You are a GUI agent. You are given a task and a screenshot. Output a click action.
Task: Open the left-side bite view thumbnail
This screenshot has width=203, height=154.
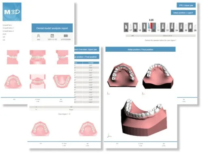[62, 57]
